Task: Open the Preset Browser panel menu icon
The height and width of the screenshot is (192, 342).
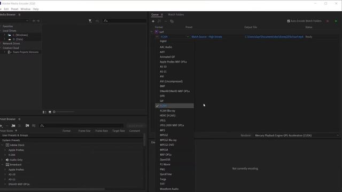Action: tap(19, 119)
